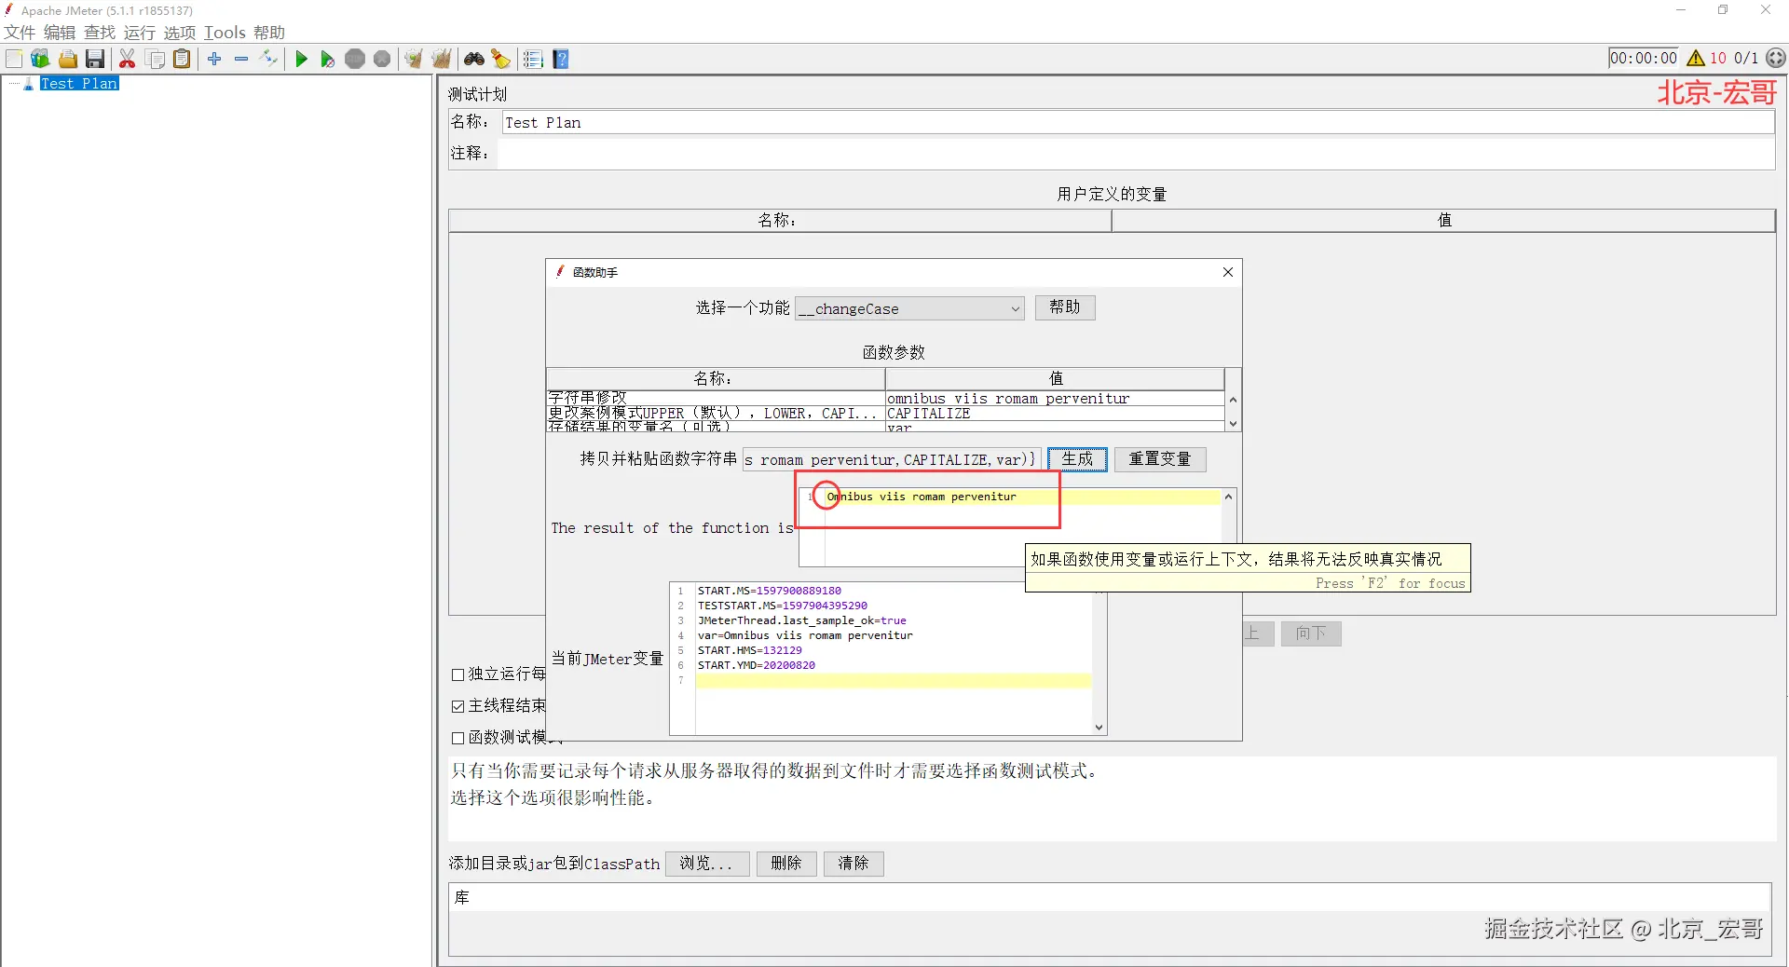Collapse all tree nodes with minus icon
This screenshot has width=1789, height=967.
pyautogui.click(x=241, y=59)
